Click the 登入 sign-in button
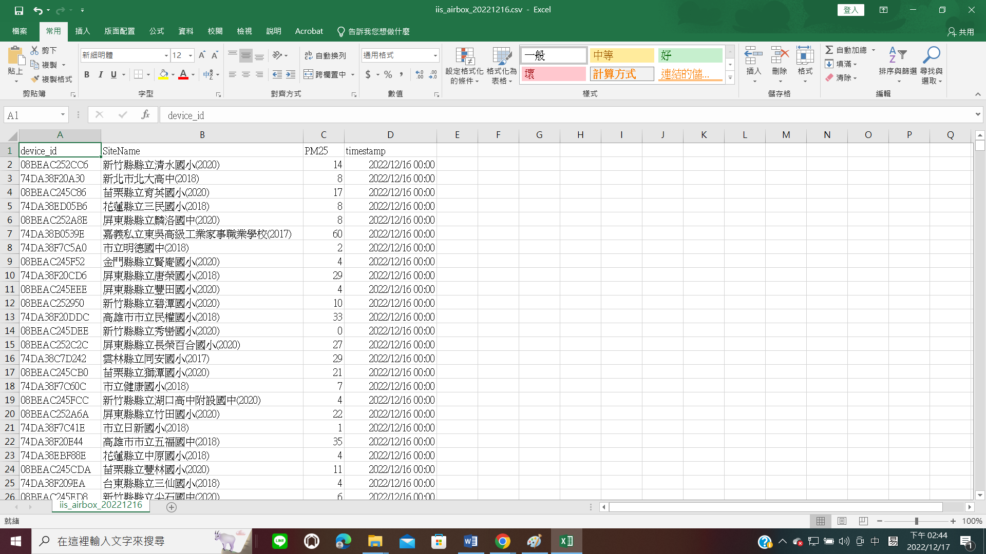986x554 pixels. [x=850, y=10]
